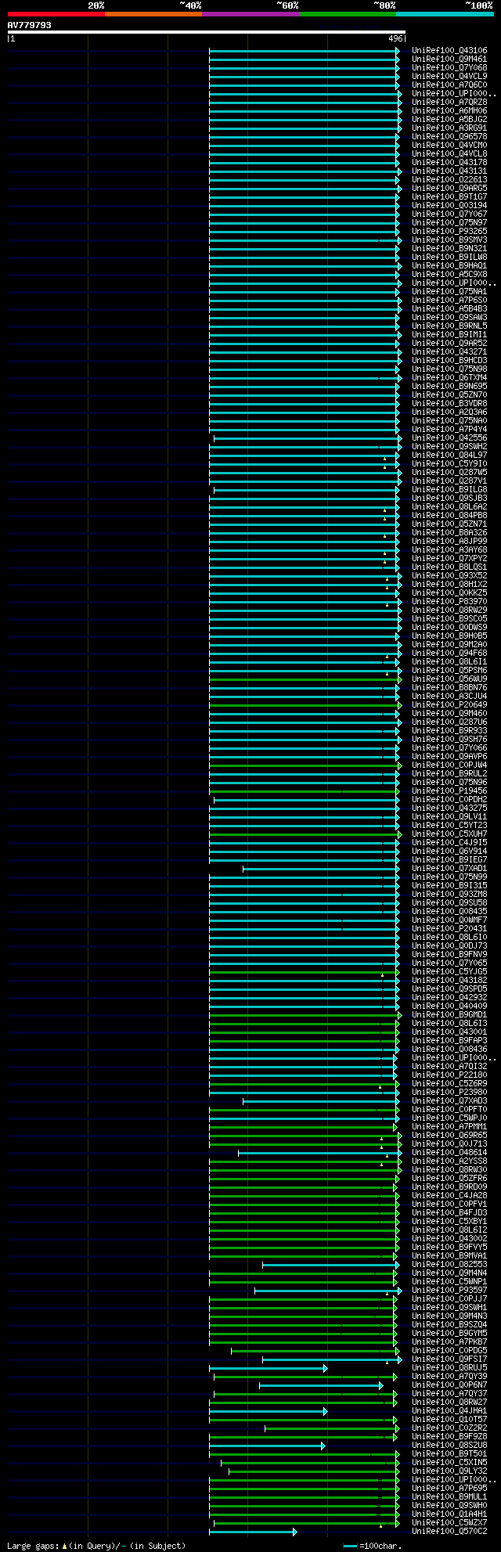Select hit label UniRef100_O48614

449,1153
